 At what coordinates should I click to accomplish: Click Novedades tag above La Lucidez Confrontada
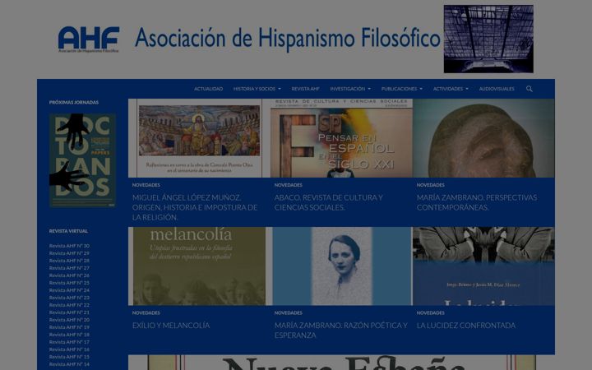(430, 313)
